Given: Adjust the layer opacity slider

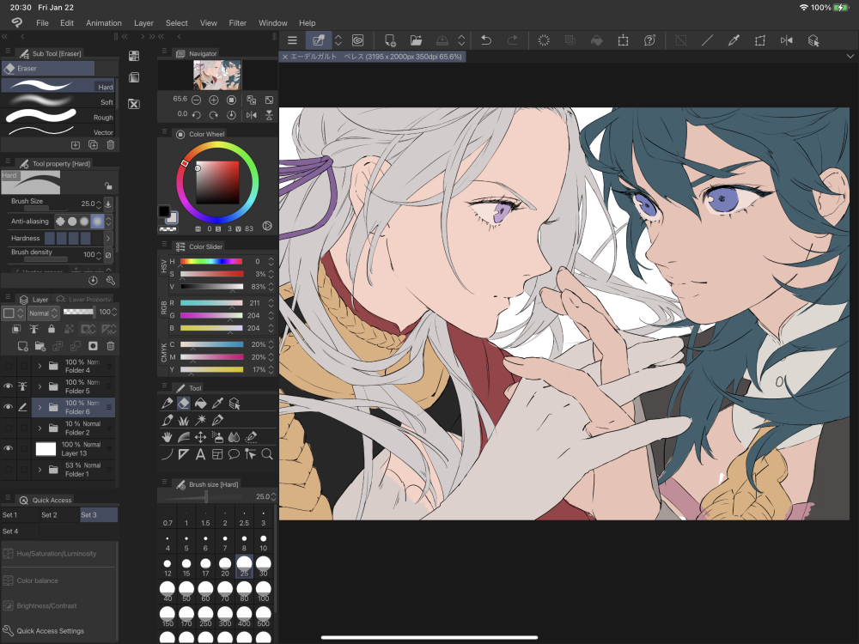Looking at the screenshot, I should click(x=78, y=313).
